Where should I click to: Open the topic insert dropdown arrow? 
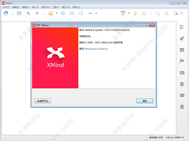57,13
